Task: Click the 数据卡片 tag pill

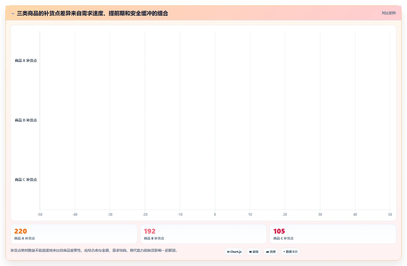Action: pyautogui.click(x=290, y=252)
